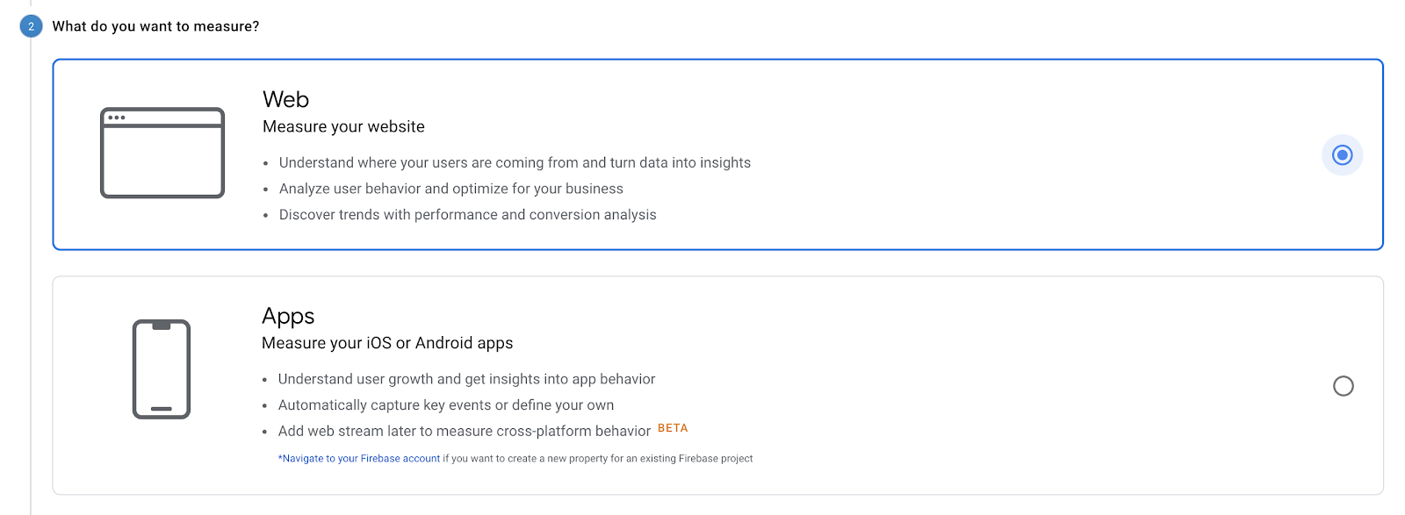Click the 'What do you want to measure?' step title
Viewport: 1405px width, 515px height.
tap(155, 26)
